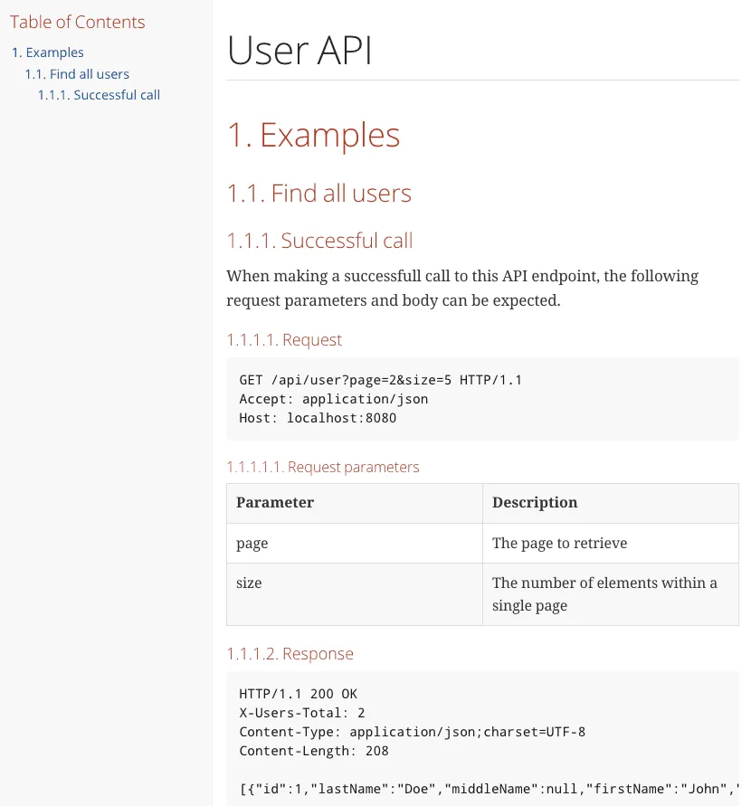
Task: Click the Parameter column header
Action: [273, 502]
